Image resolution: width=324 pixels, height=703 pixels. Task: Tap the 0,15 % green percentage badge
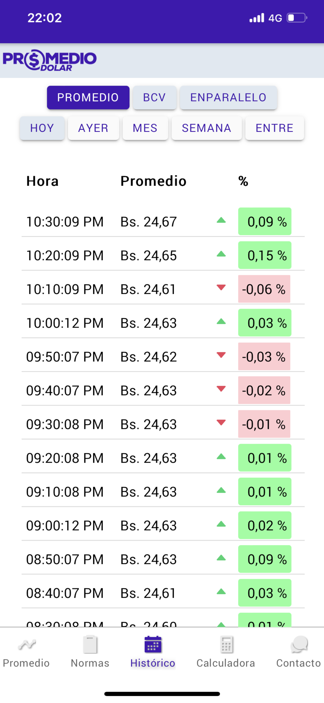click(x=264, y=255)
